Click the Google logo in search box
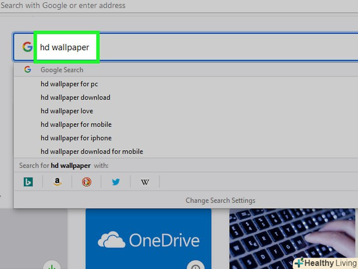This screenshot has width=358, height=269. (x=28, y=47)
